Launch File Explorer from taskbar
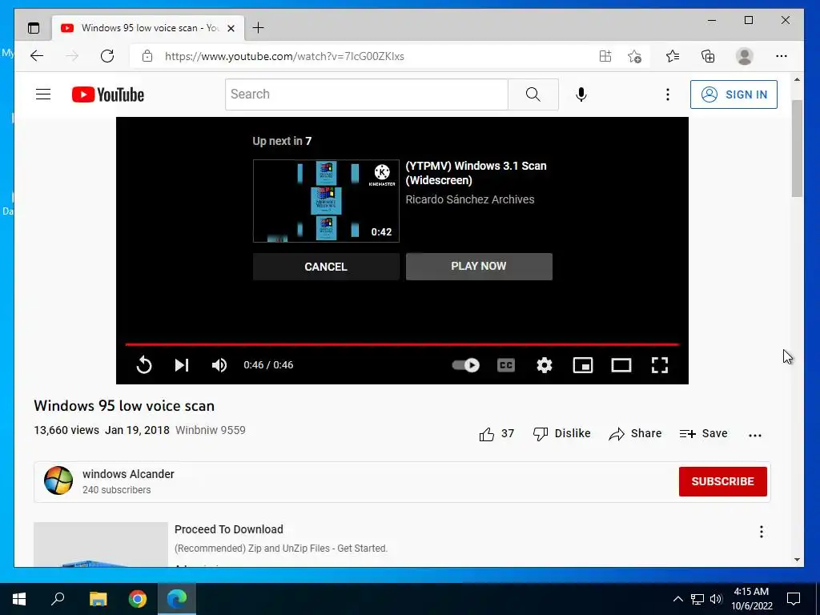Image resolution: width=820 pixels, height=615 pixels. 98,599
